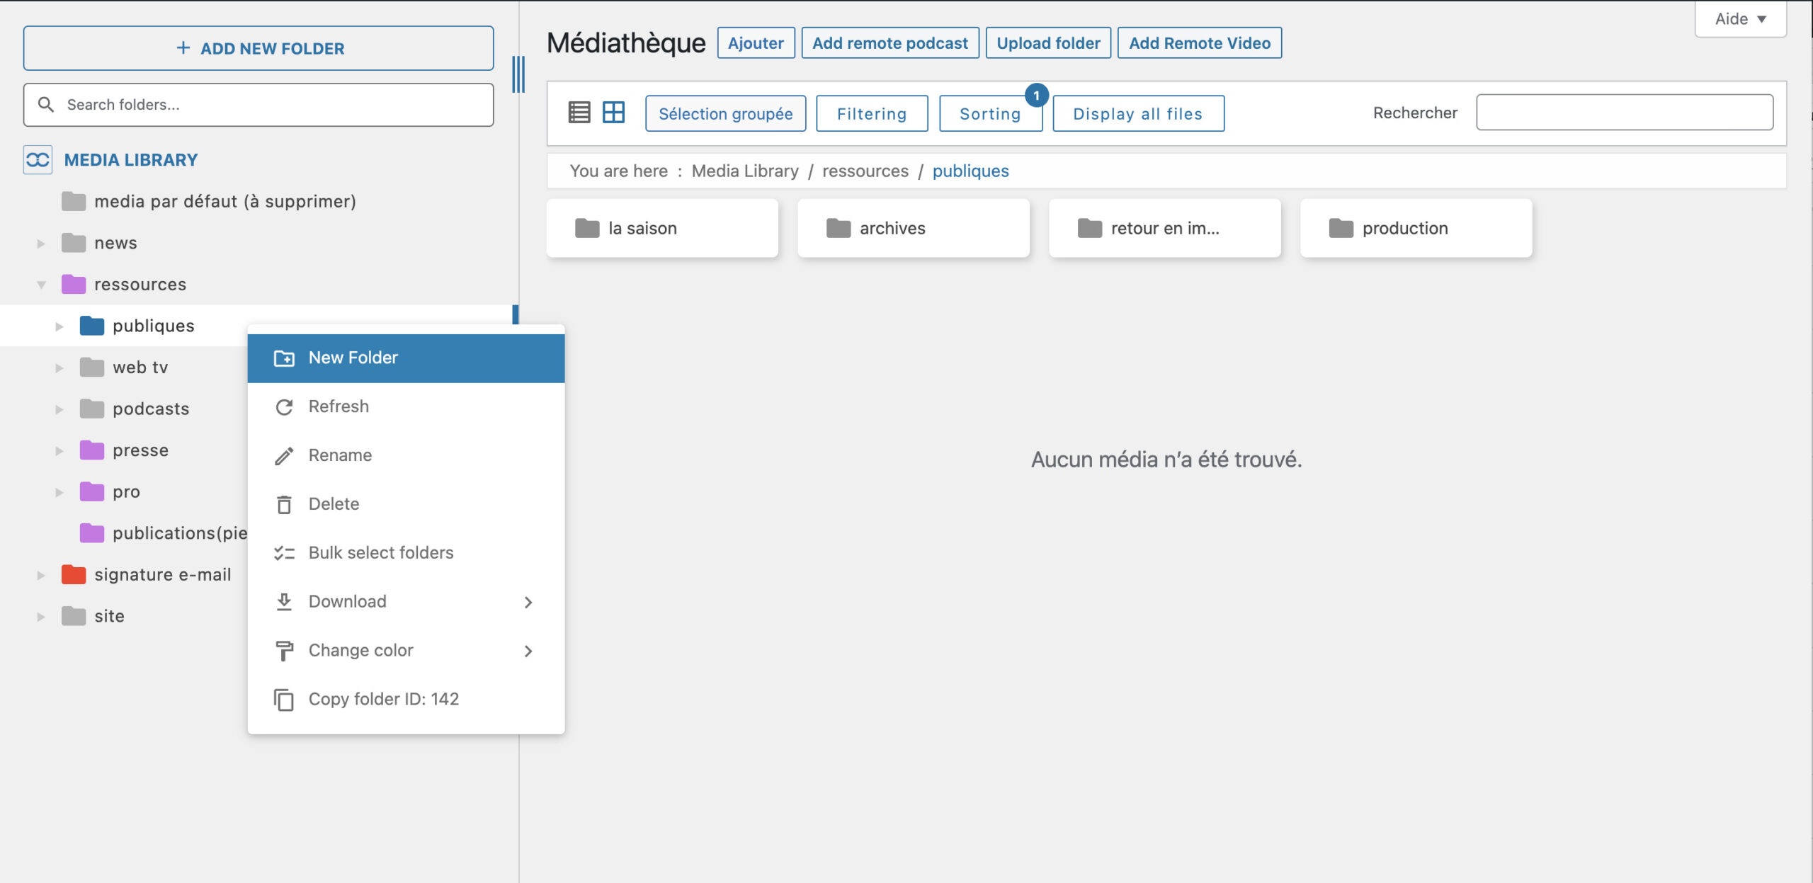Click the purple presse folder icon
Viewport: 1813px width, 883px height.
click(x=92, y=450)
